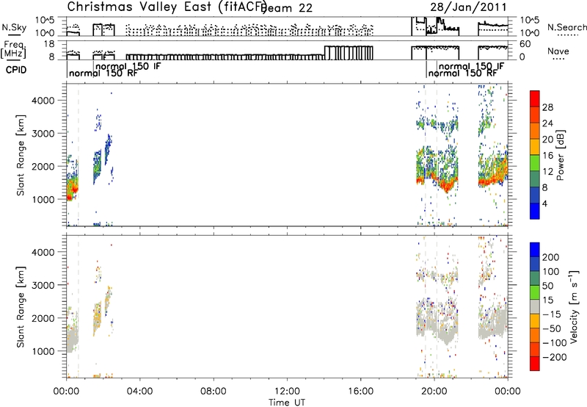Click the 18 tick on frequency axis
Image resolution: width=587 pixels, height=407 pixels.
pos(49,44)
